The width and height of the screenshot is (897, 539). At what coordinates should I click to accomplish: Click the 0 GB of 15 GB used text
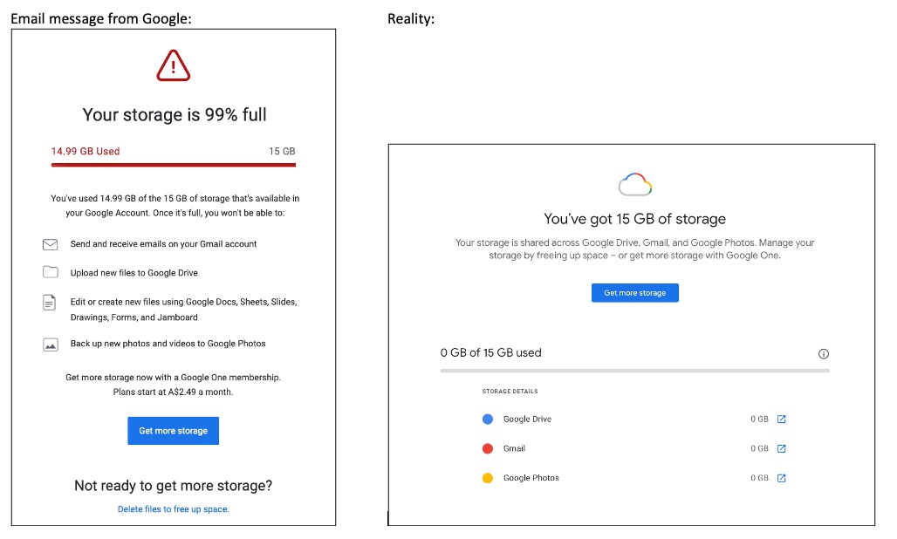pyautogui.click(x=490, y=353)
